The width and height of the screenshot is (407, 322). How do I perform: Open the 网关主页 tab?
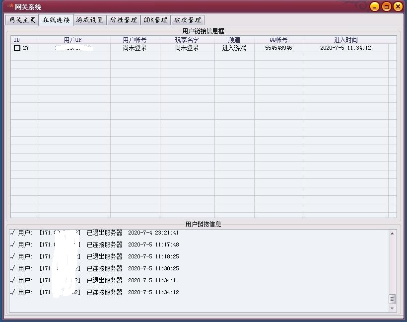(22, 20)
